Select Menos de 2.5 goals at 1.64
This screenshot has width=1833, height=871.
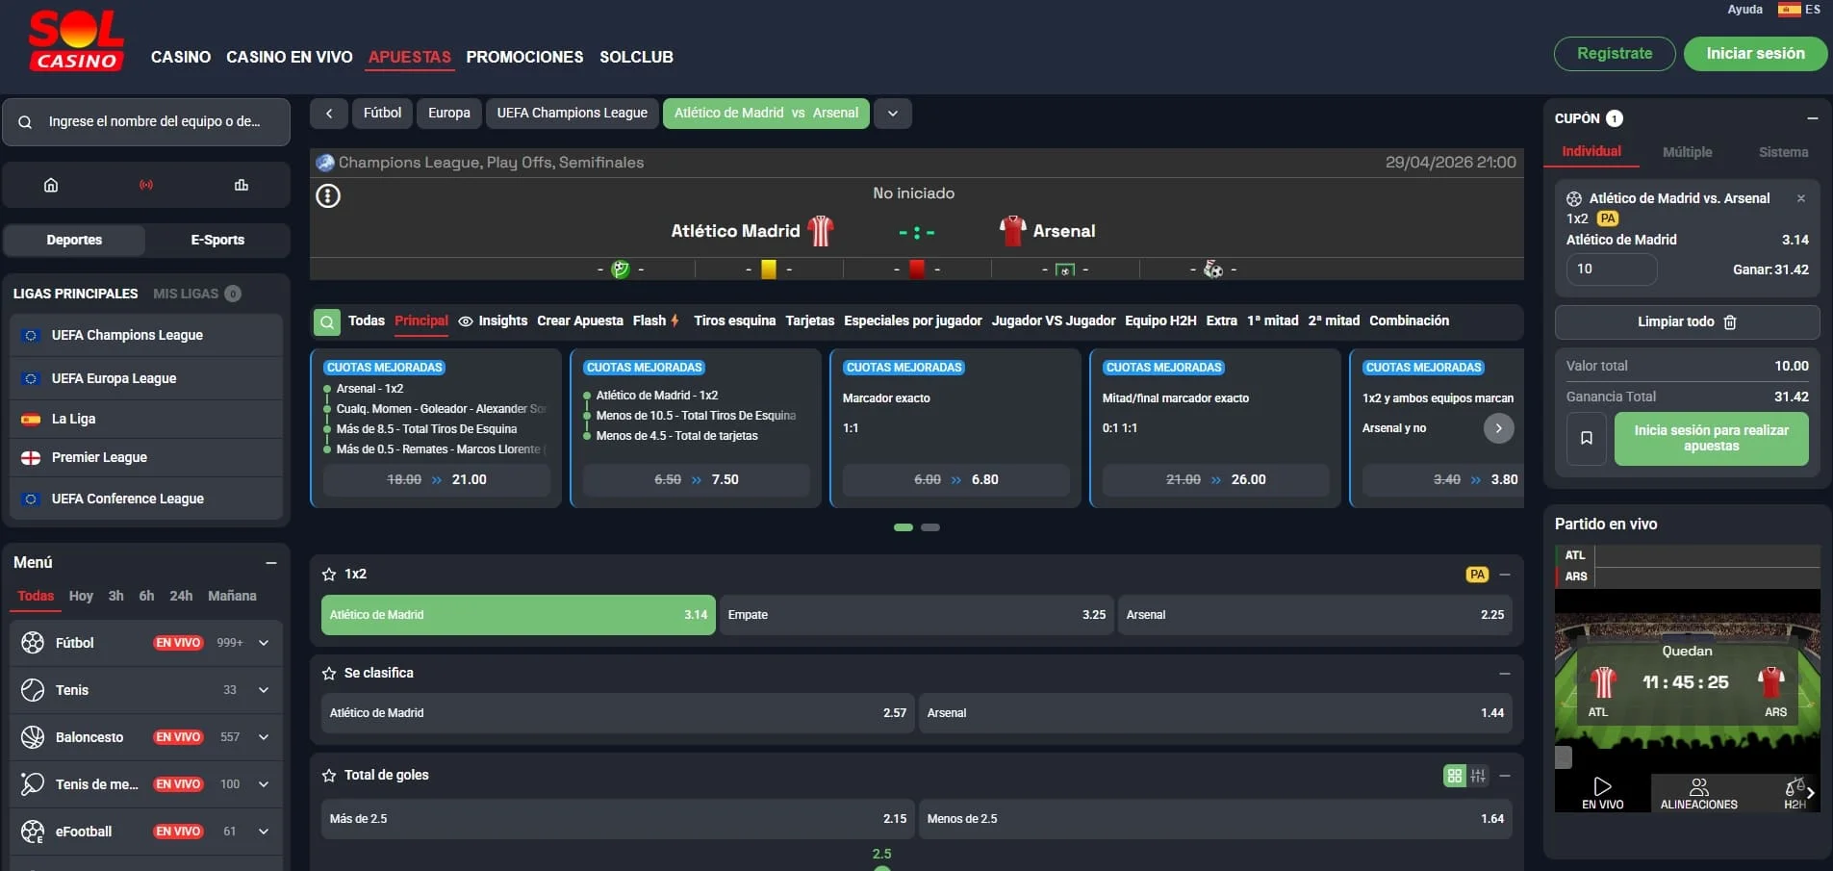point(1215,819)
